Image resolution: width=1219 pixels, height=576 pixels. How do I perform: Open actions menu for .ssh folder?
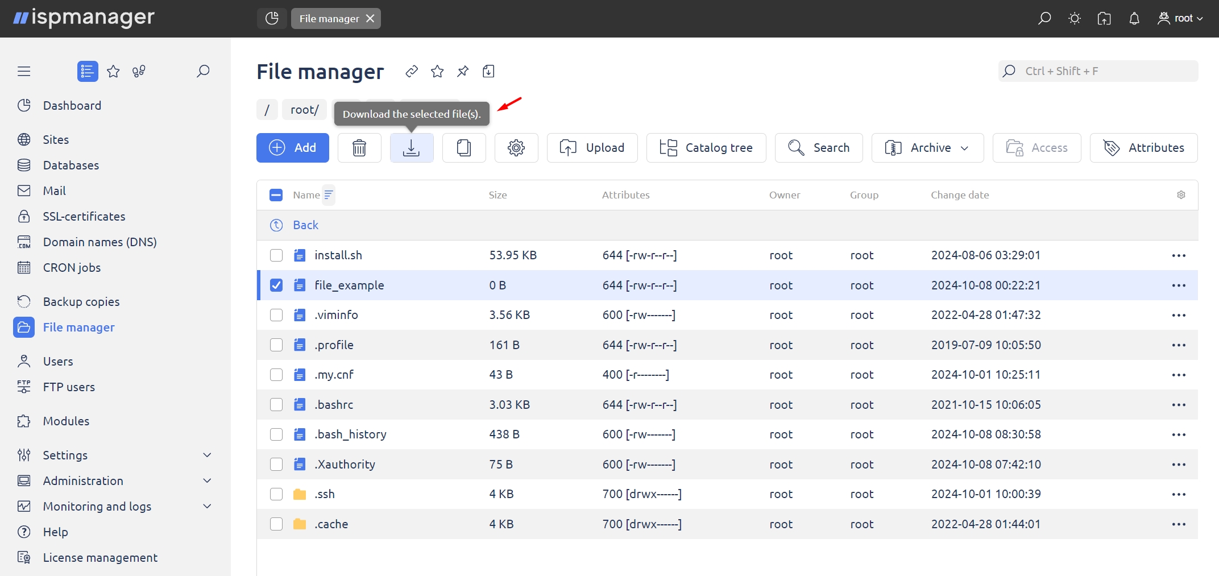(1179, 494)
